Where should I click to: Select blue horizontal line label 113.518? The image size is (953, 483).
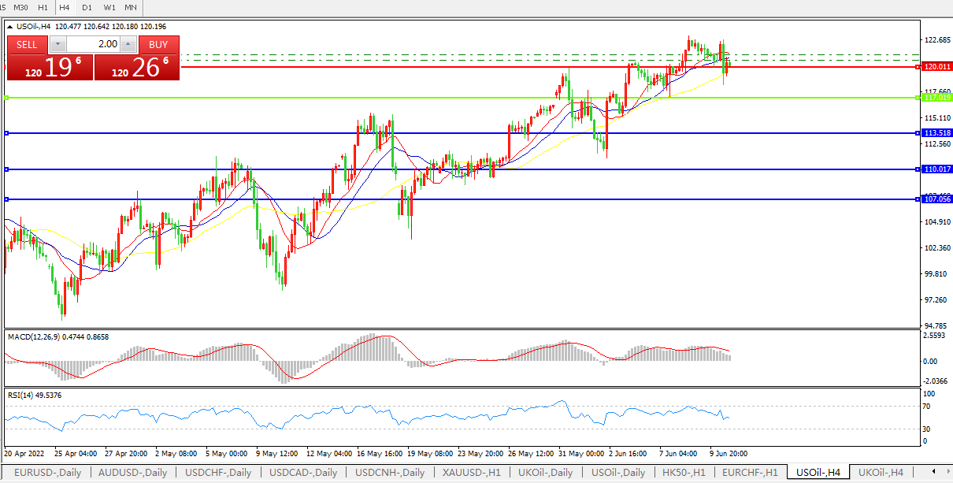tap(935, 133)
